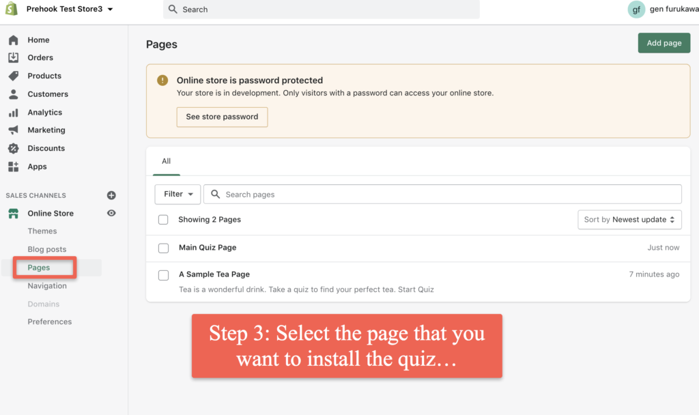
Task: Click the Analytics bar chart icon
Action: click(14, 113)
